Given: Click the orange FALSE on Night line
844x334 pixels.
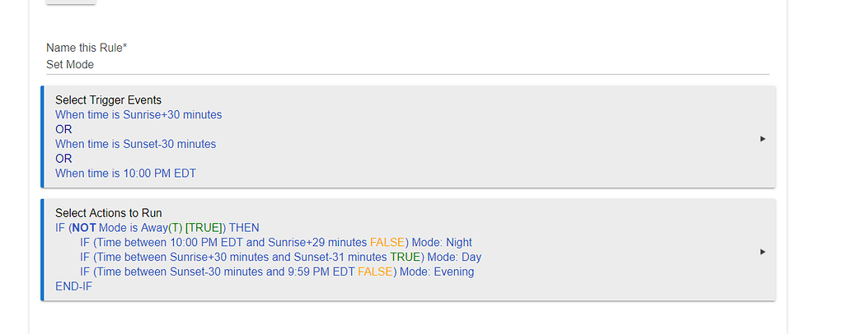Looking at the screenshot, I should coord(387,243).
